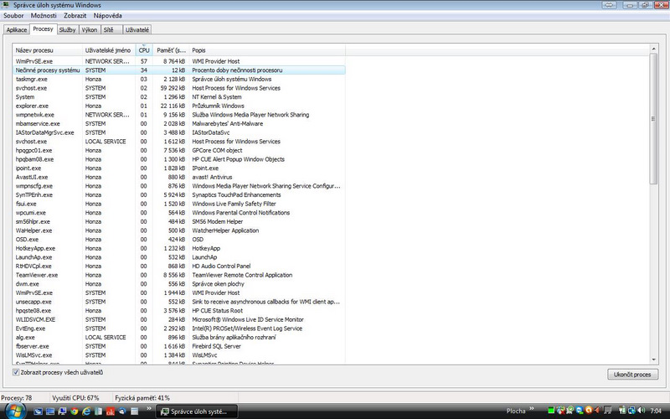Select the OSD.exe process row

click(179, 240)
